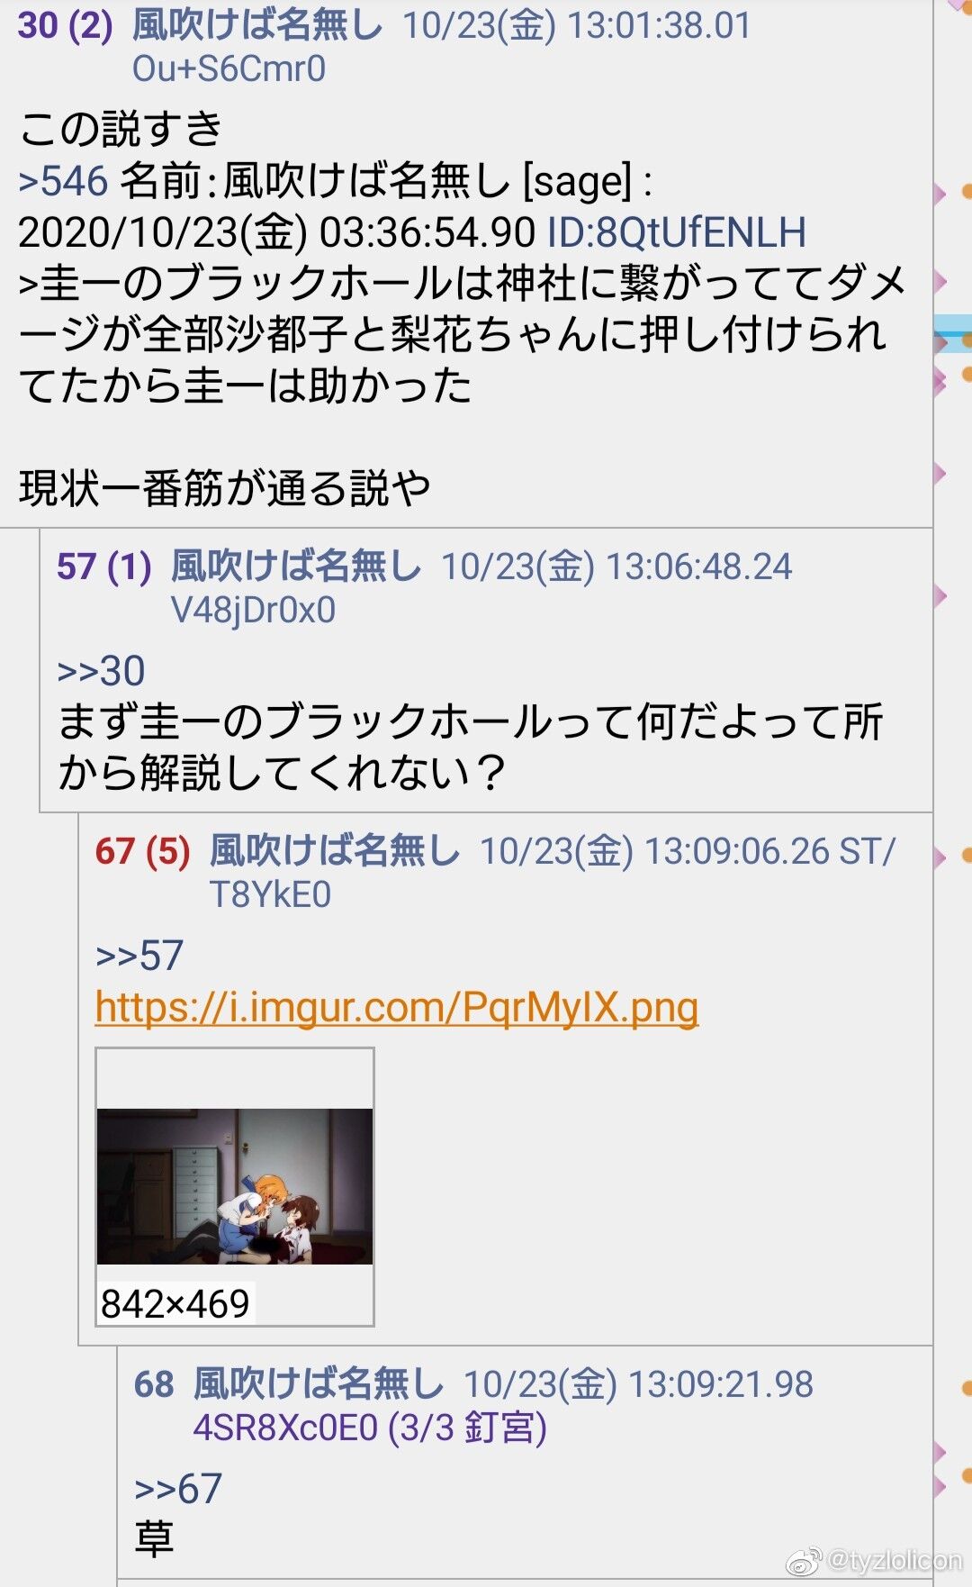Tap poster ID V48jDr0x0

click(x=253, y=611)
